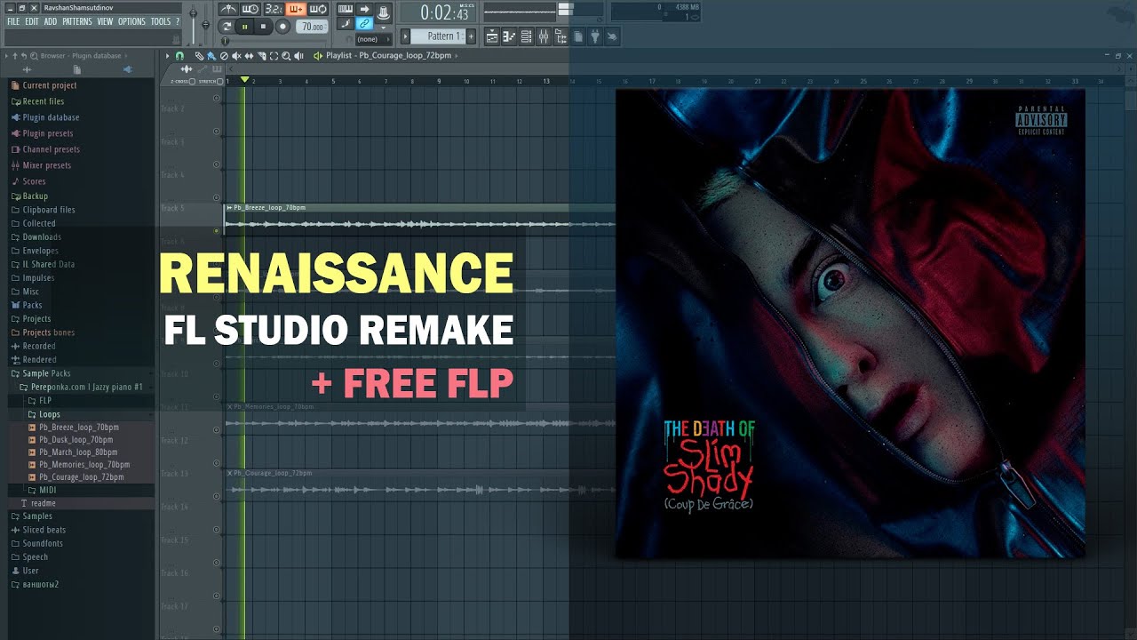Collapse the Pereponka.com Jazzy piano folder
Screen dimensions: 1137x640
click(x=81, y=388)
